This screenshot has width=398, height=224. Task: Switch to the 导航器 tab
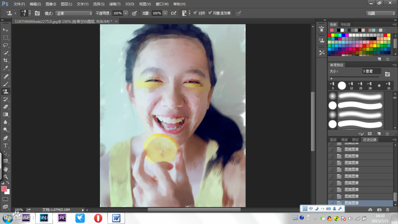345,24
